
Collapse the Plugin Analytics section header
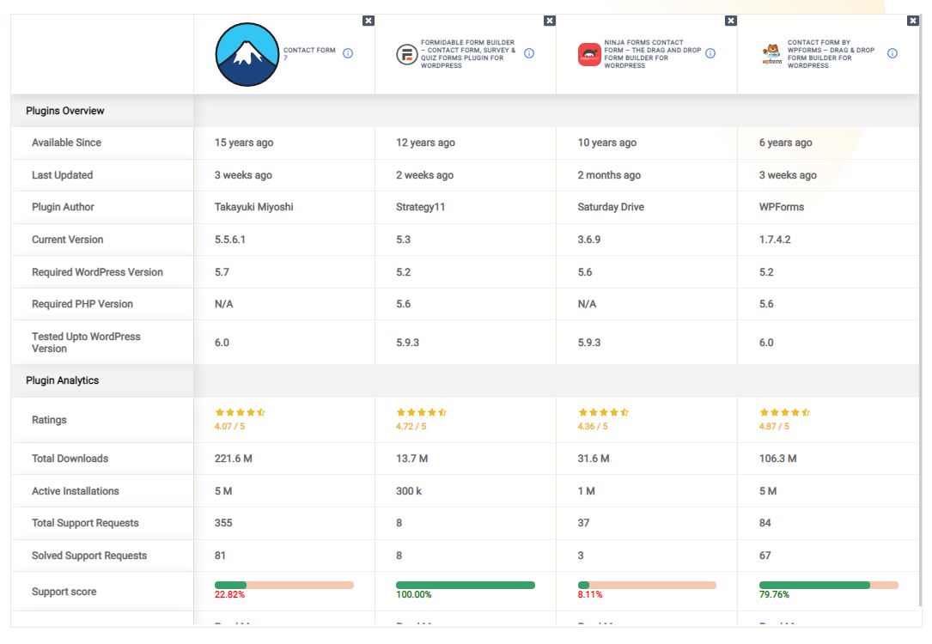click(62, 380)
